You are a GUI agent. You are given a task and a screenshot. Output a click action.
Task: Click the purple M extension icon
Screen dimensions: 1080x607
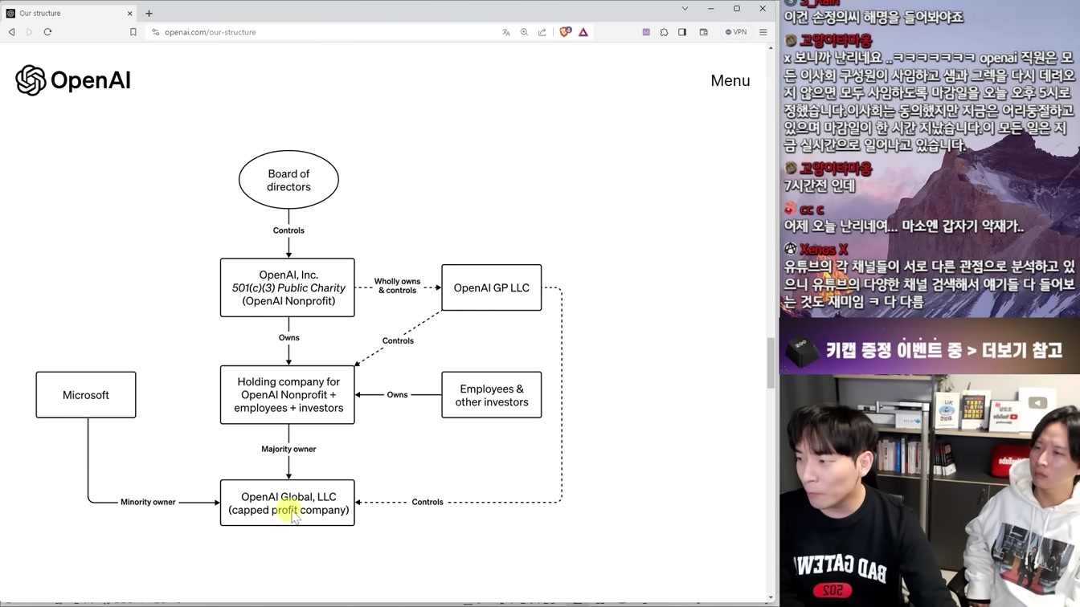[x=646, y=32]
